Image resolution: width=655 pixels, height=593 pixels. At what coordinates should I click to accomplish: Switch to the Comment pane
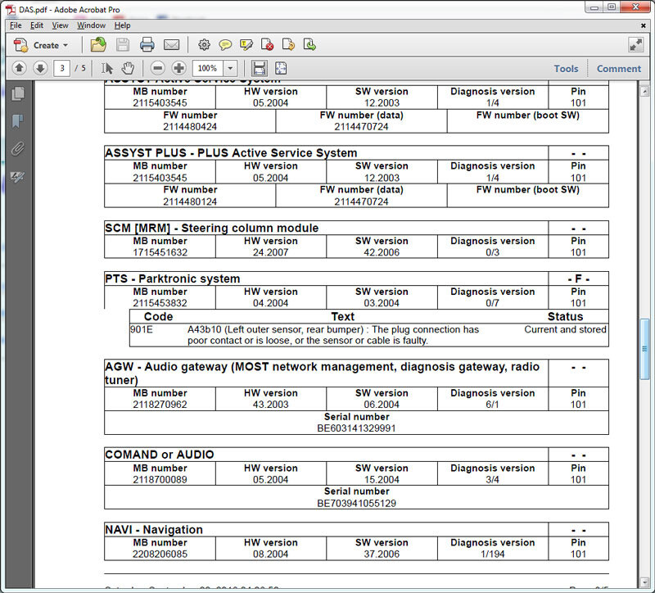[619, 68]
